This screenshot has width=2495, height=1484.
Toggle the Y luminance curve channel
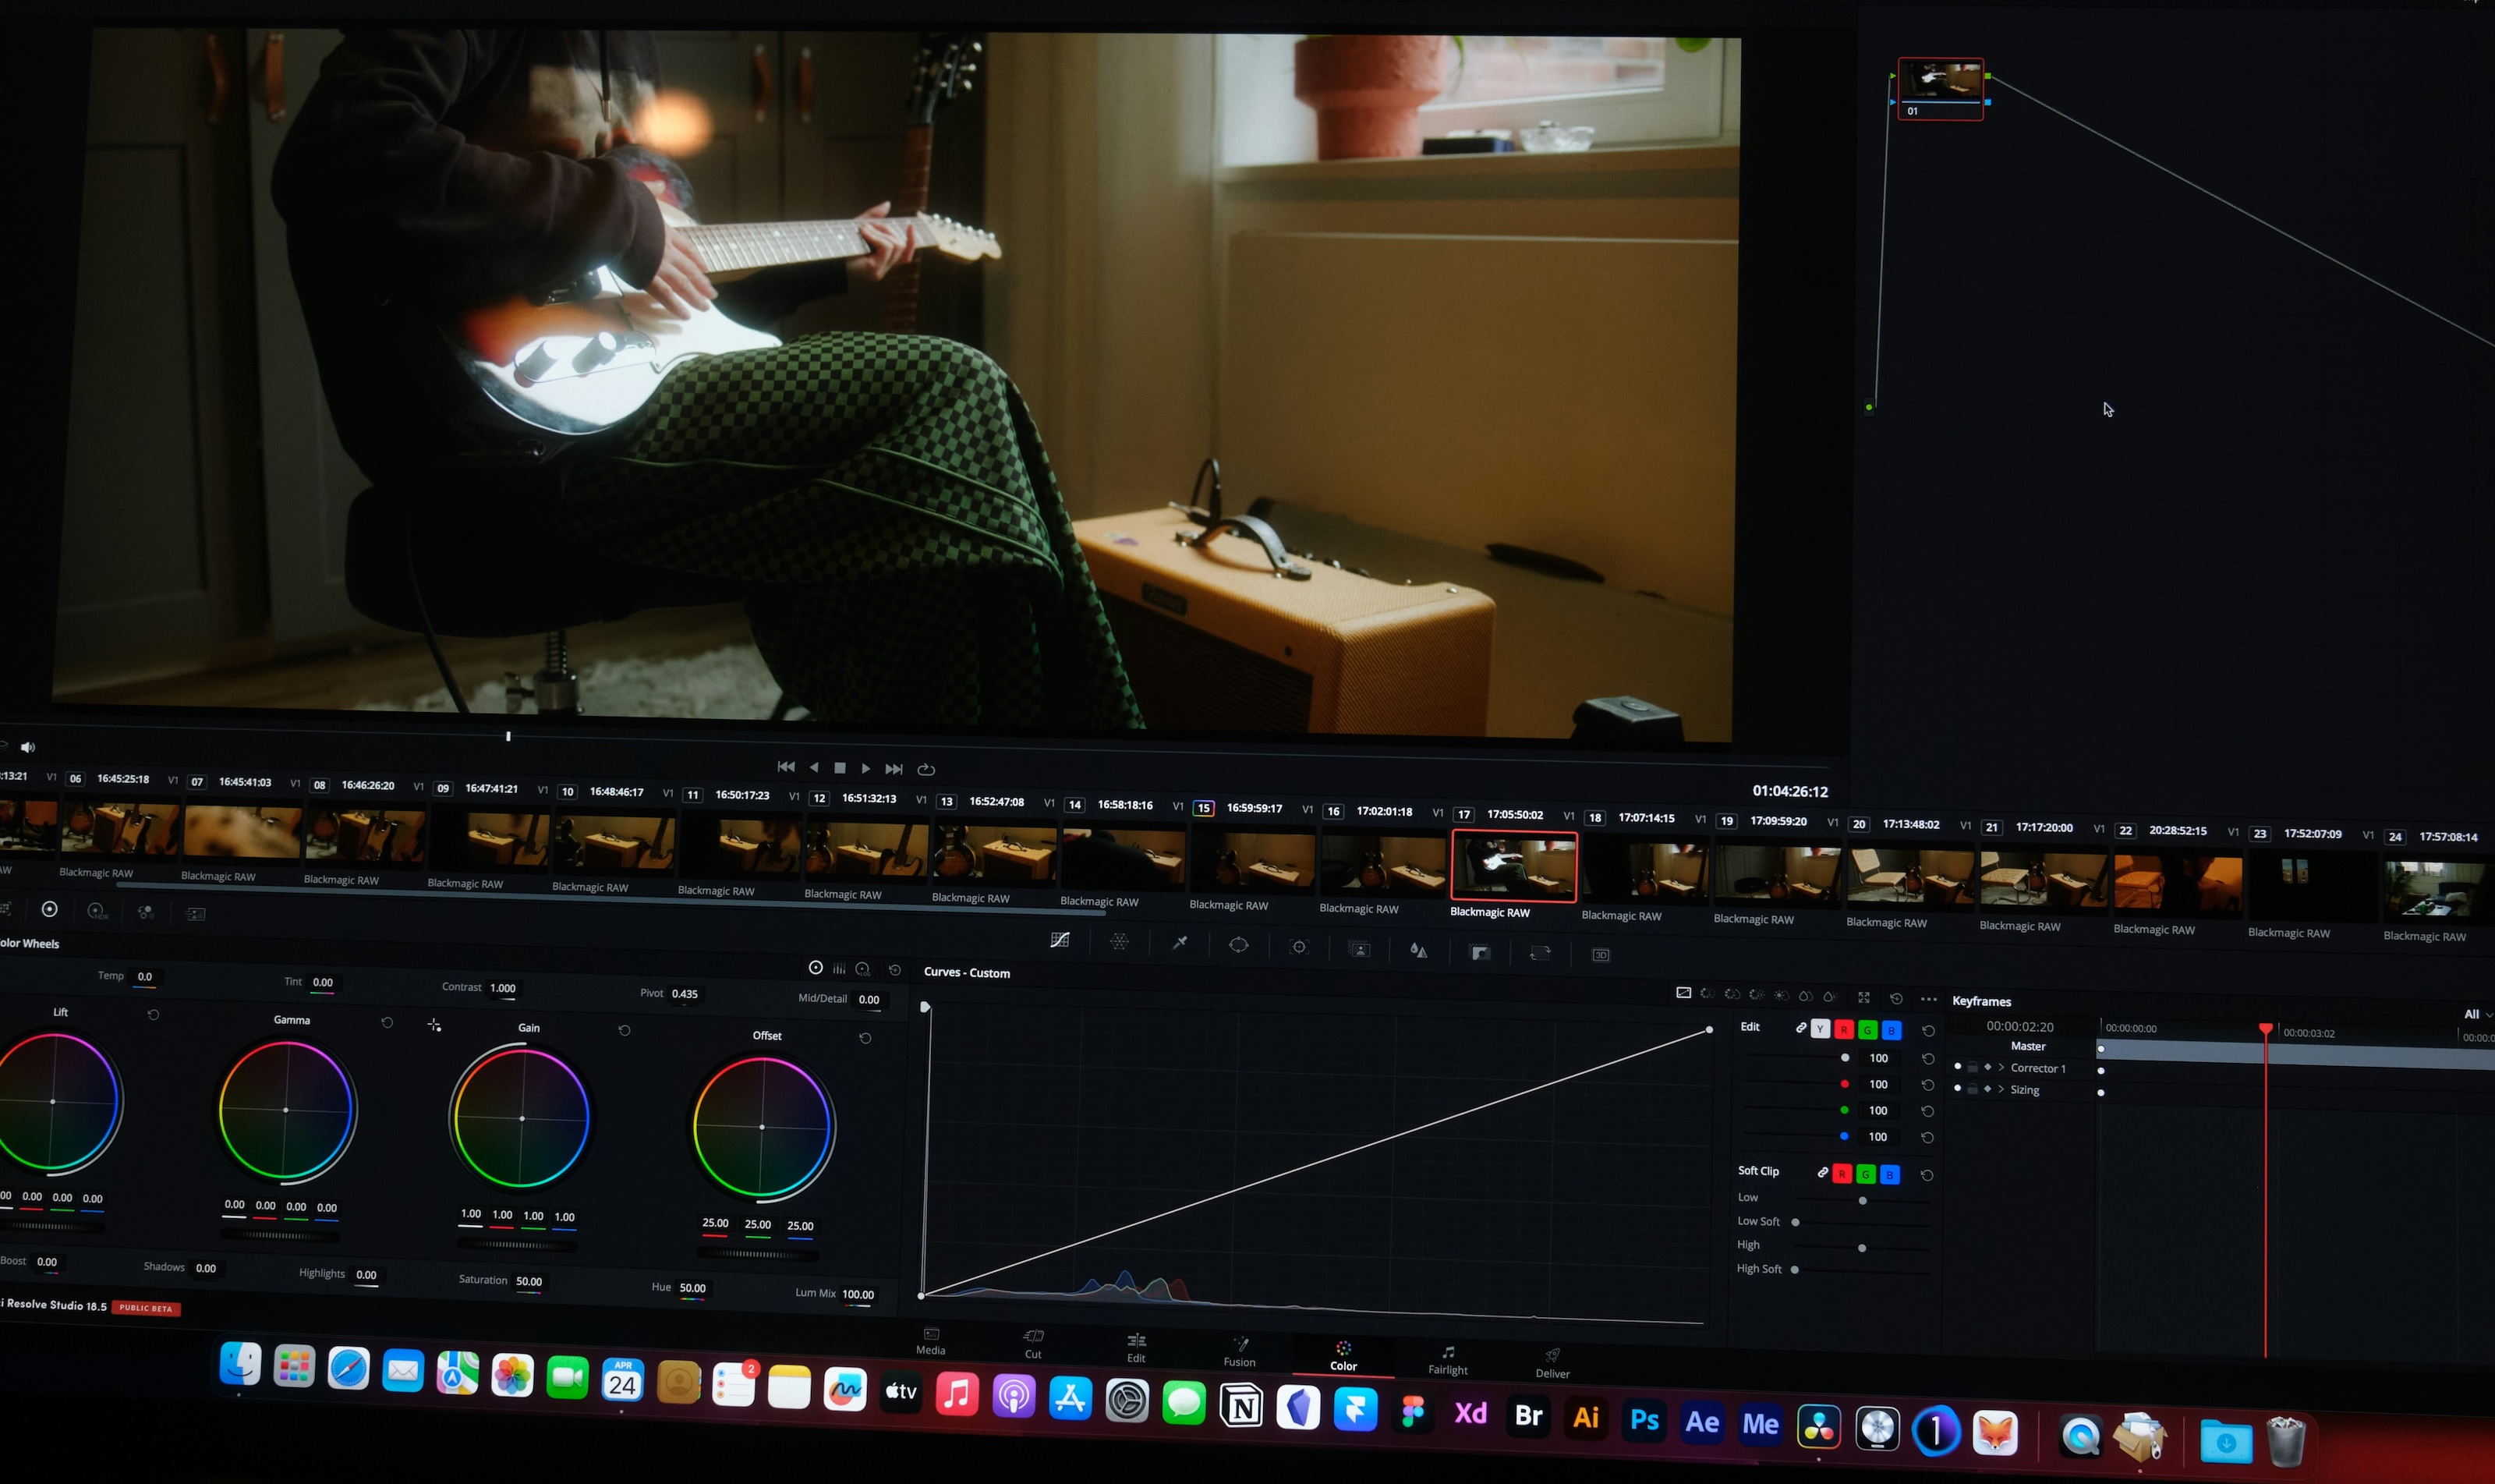click(1821, 1029)
